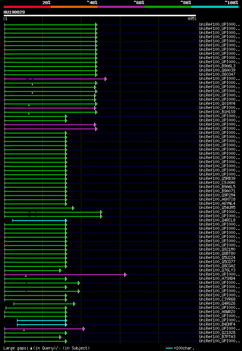This screenshot has height=351, width=242.
Task: Click the green alignment bar for Q0IHY4
Action: click(51, 104)
